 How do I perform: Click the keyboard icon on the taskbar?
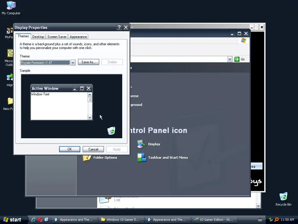260,220
